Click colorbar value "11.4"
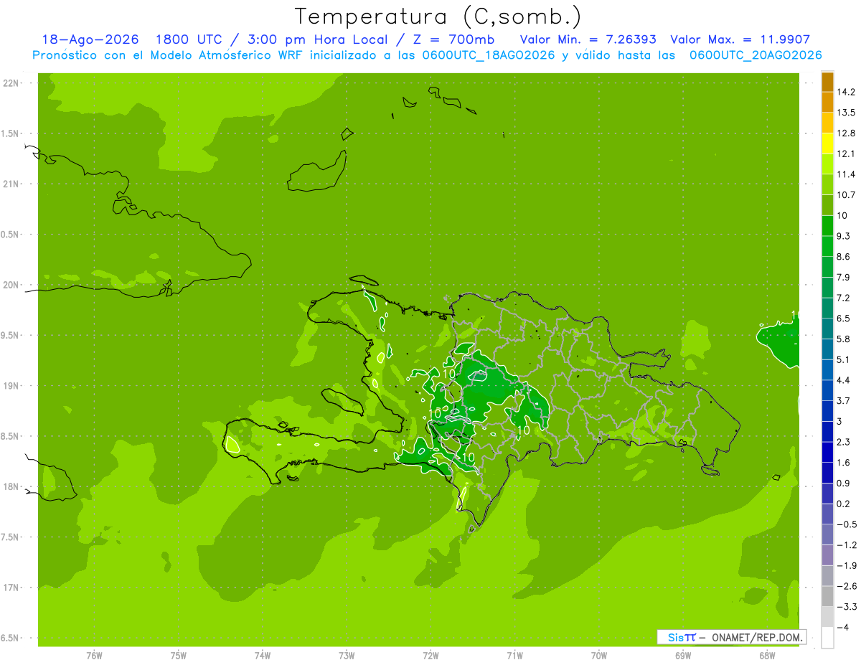 pos(846,174)
